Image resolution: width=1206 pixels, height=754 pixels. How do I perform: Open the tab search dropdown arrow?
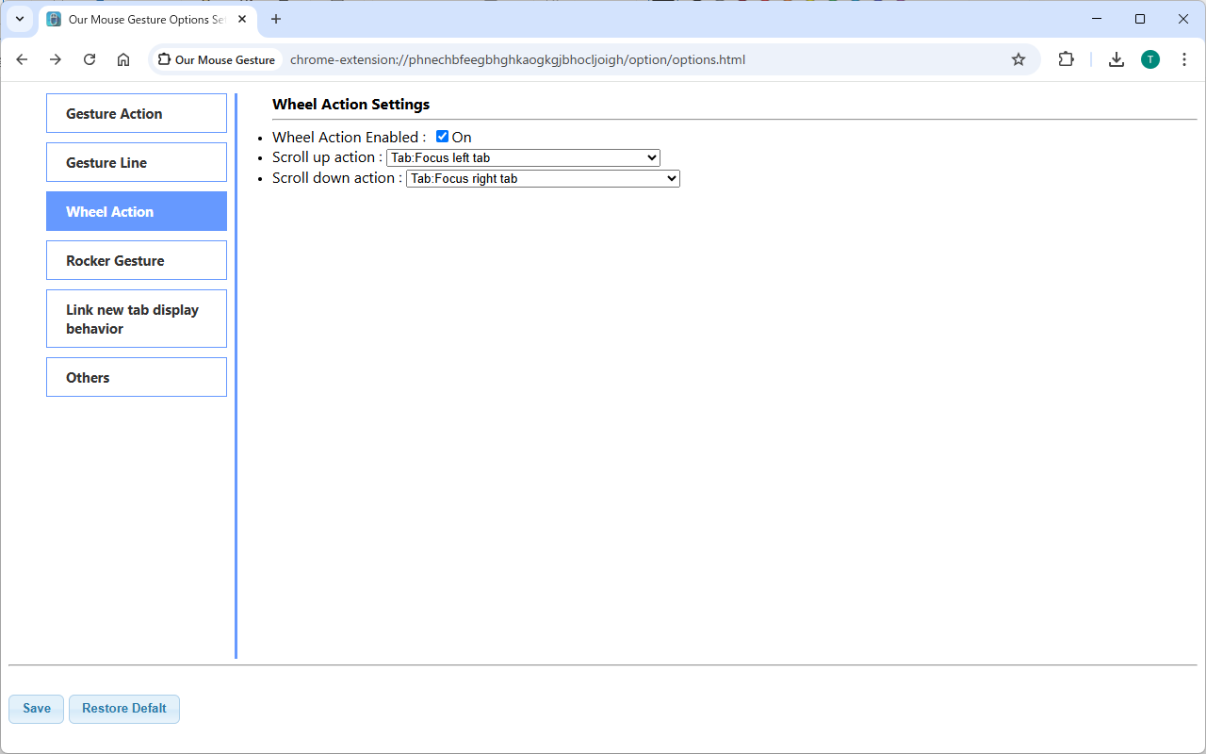click(20, 19)
